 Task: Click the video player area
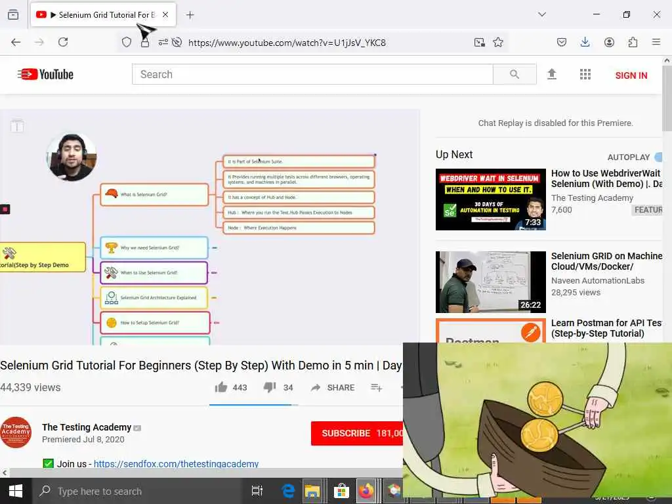tap(209, 227)
